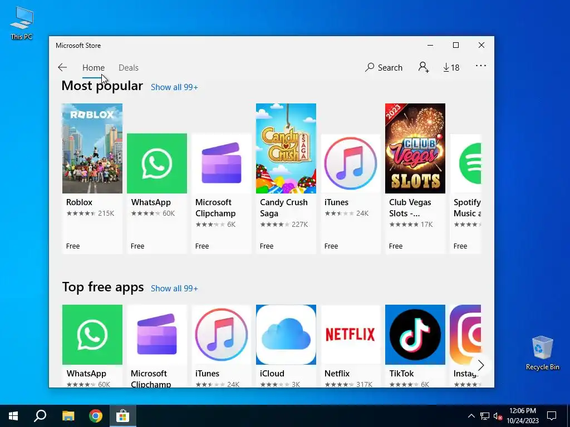Switch to the Home tab

tap(94, 67)
